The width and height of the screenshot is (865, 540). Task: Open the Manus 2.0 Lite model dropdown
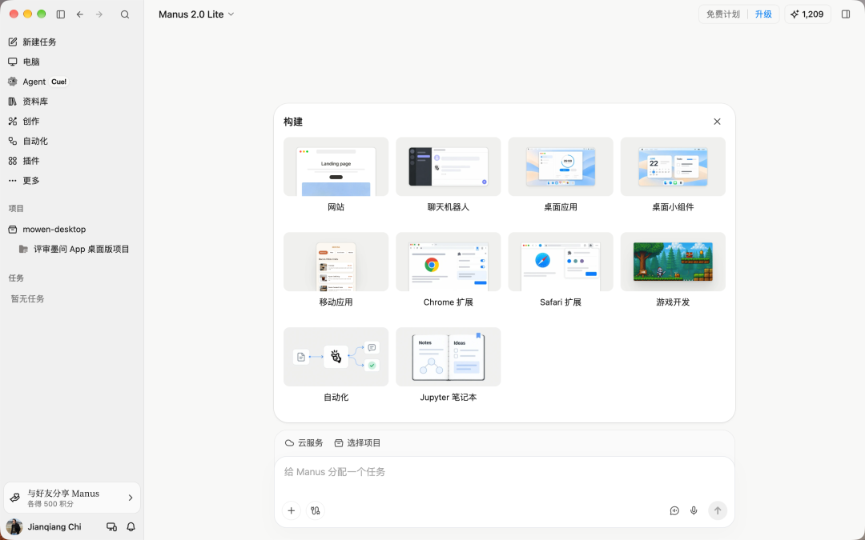point(196,14)
